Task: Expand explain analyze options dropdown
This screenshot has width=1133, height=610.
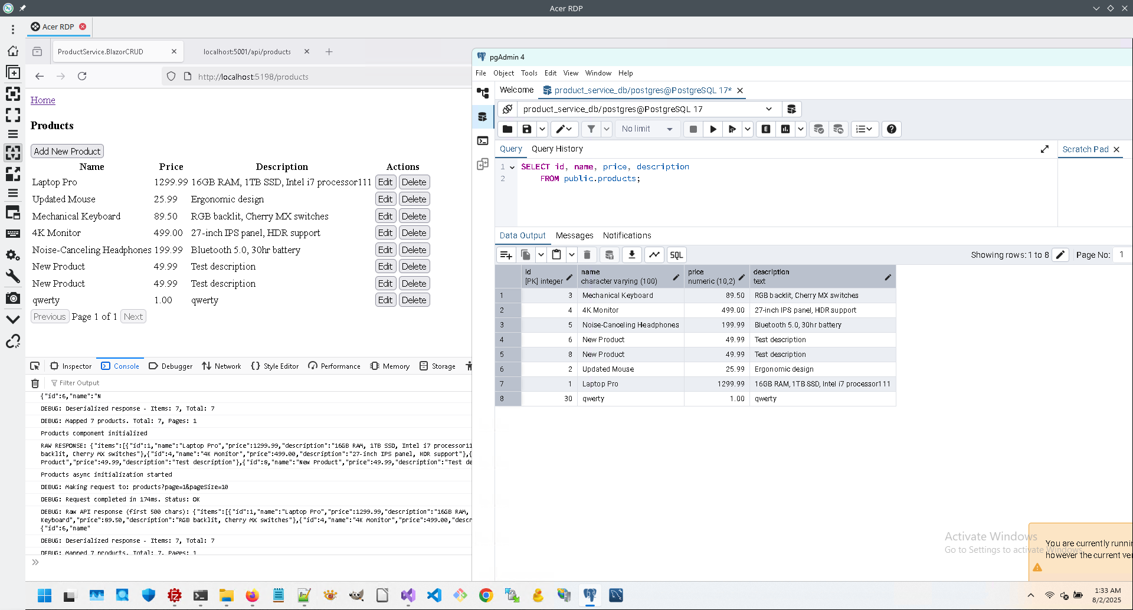Action: point(800,129)
